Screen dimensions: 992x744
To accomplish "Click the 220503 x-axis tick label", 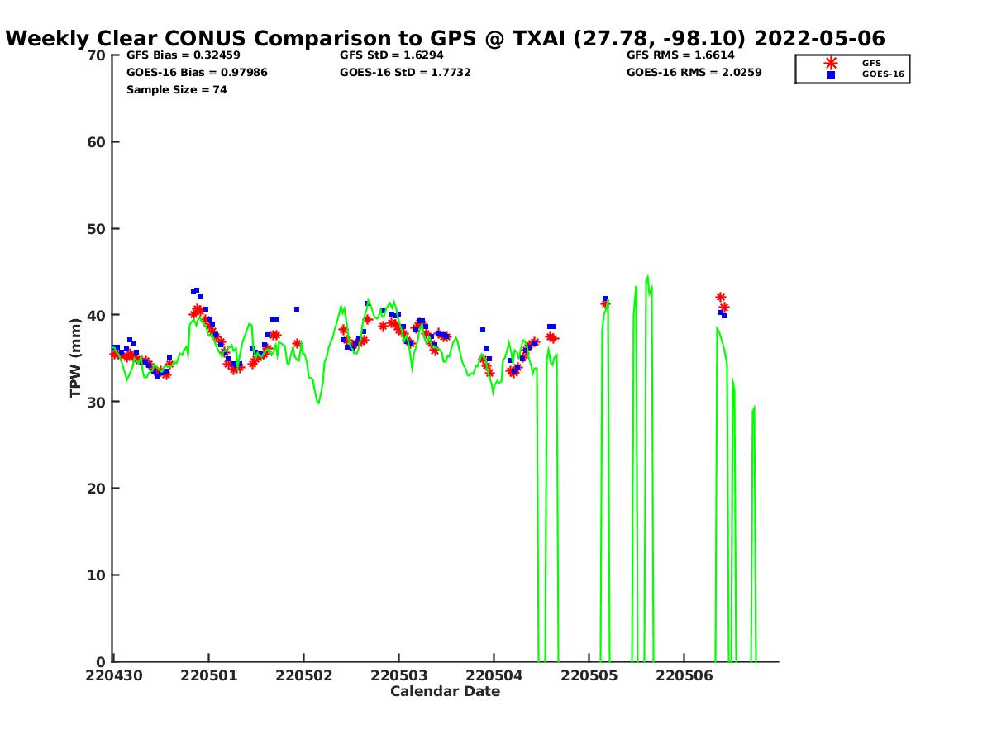I will click(x=399, y=675).
